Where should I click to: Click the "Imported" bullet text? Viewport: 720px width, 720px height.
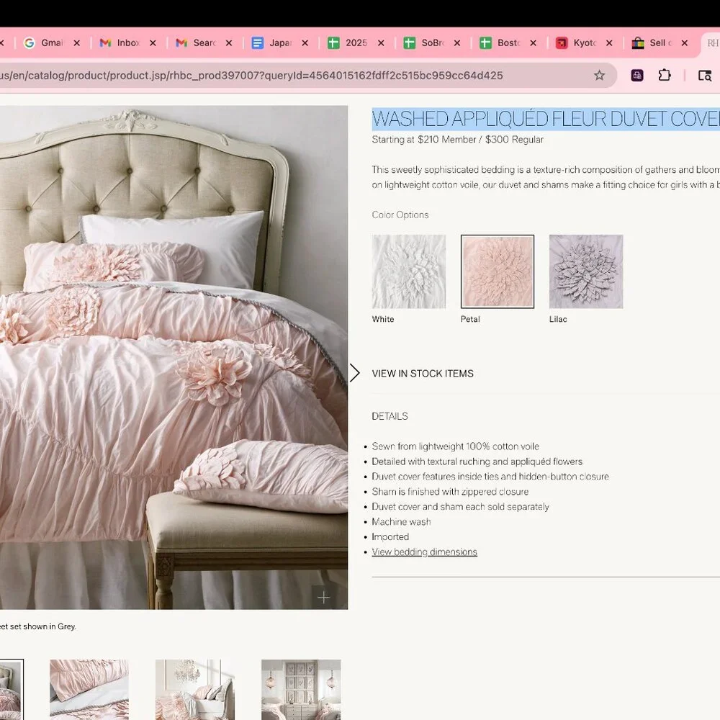[390, 537]
